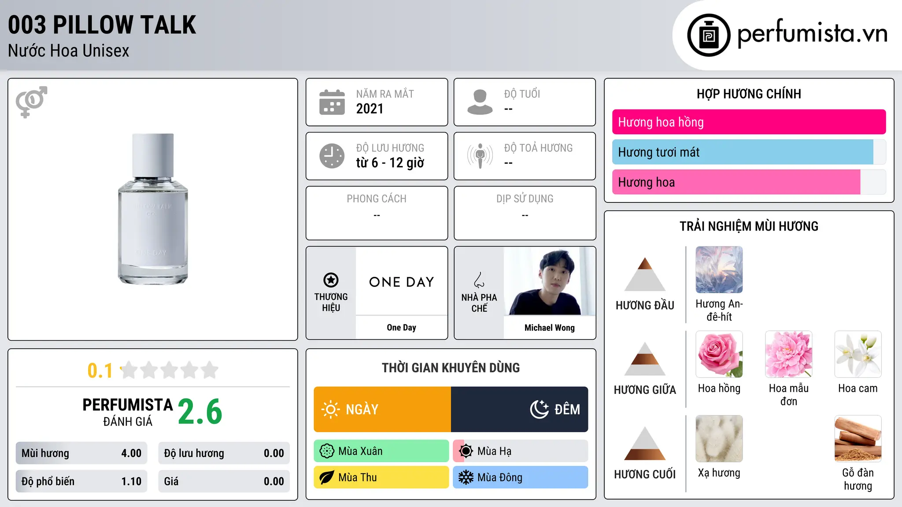
Task: Click the Hương hoa accord bar
Action: [749, 182]
